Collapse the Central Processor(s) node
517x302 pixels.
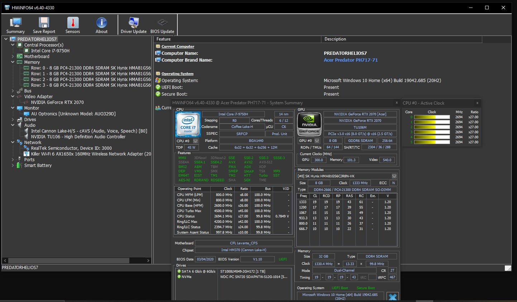pyautogui.click(x=13, y=45)
